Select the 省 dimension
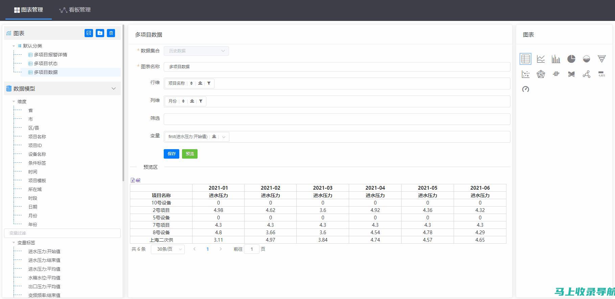 point(30,110)
